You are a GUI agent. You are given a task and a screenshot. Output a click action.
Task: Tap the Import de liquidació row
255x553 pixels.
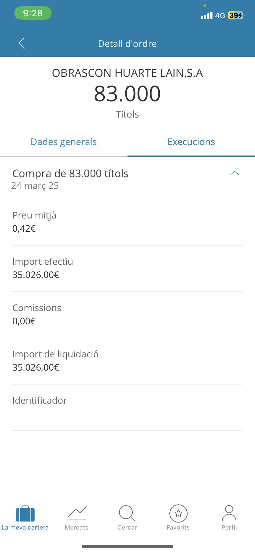click(127, 361)
